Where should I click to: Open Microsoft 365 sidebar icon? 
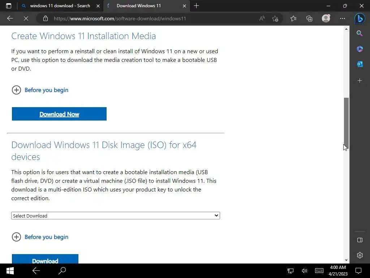click(x=360, y=49)
